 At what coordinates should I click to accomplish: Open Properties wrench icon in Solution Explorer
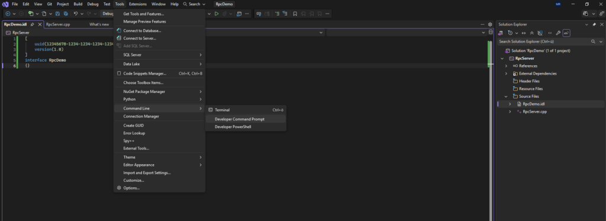point(558,33)
